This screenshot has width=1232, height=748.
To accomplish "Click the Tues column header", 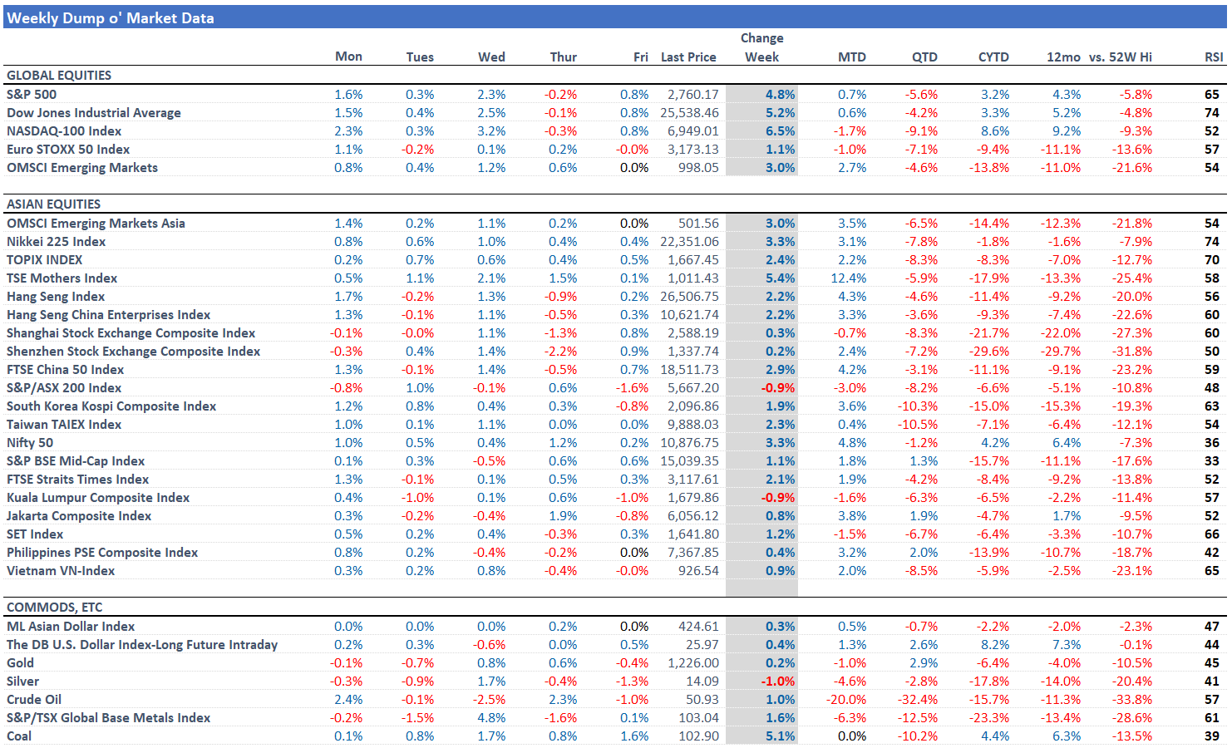I will click(x=420, y=57).
